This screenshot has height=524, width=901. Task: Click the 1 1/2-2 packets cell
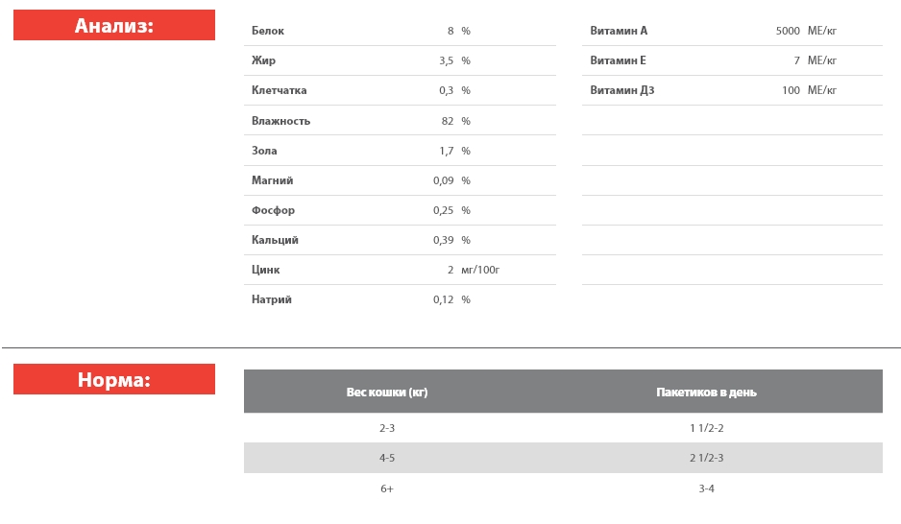(706, 428)
